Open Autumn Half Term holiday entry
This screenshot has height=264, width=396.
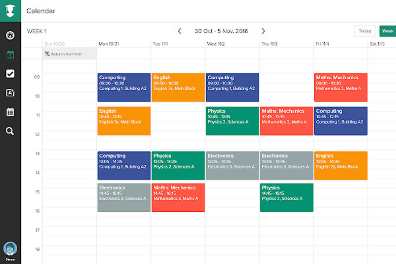click(x=70, y=54)
